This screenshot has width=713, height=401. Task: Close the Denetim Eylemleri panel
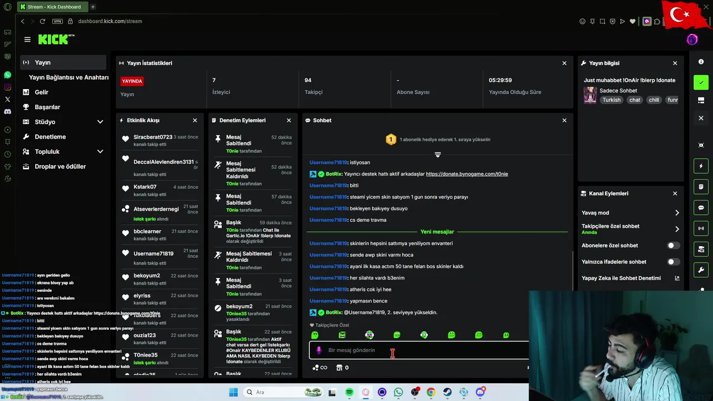[289, 120]
